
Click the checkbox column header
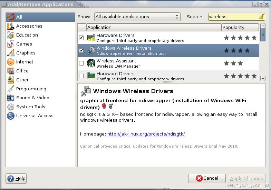(82, 27)
